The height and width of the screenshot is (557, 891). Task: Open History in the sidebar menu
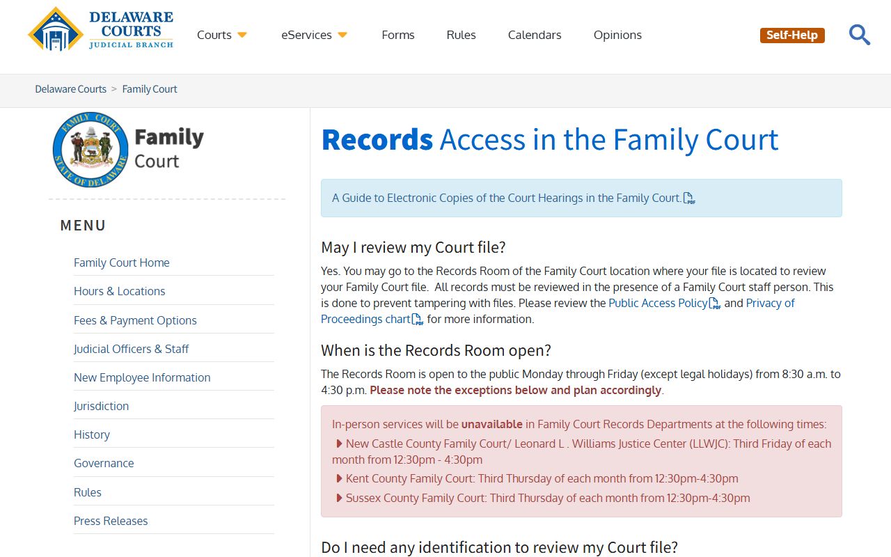tap(92, 434)
